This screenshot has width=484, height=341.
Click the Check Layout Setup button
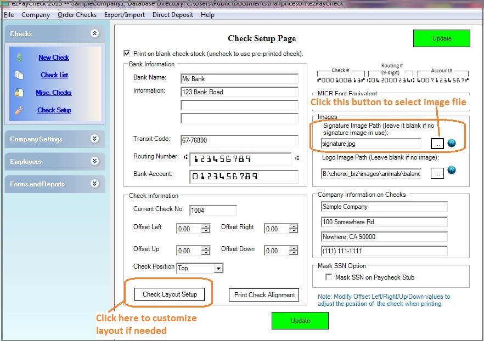point(170,294)
